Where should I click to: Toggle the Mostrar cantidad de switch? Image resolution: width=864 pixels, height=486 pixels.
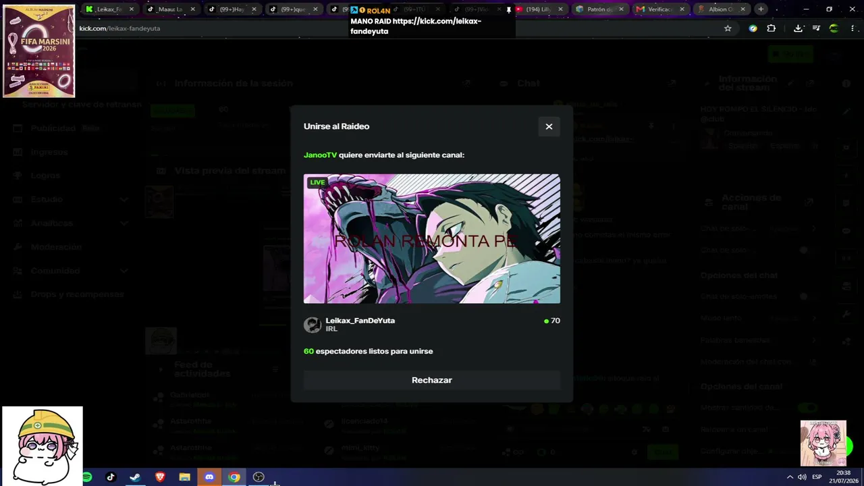[807, 408]
